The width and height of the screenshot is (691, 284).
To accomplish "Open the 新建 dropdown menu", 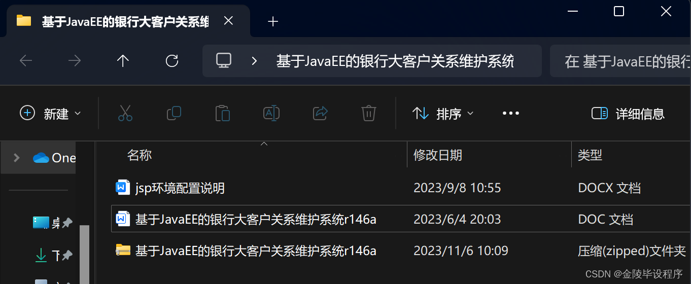I will [50, 114].
